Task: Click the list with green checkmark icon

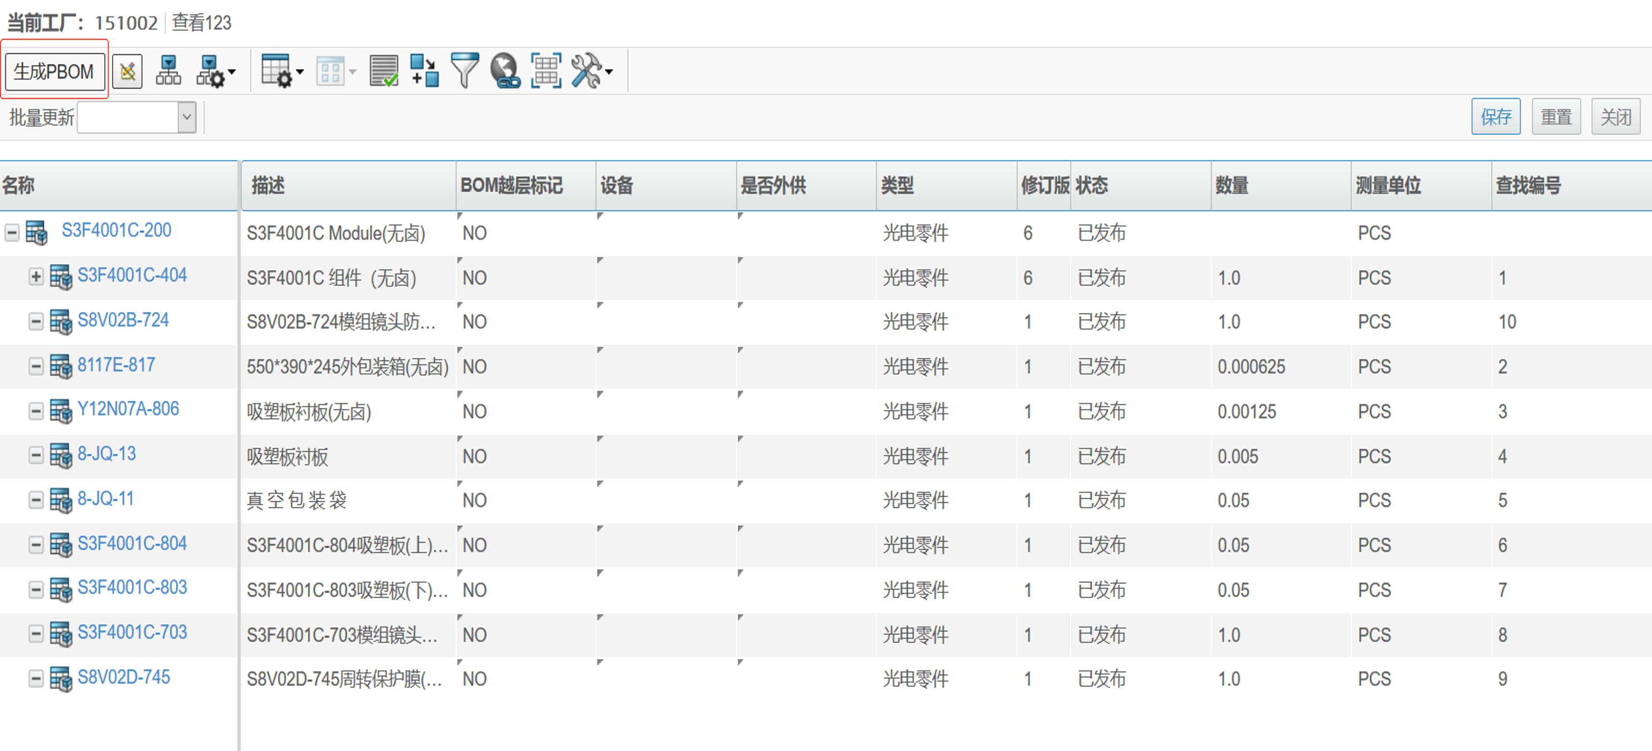Action: 384,71
